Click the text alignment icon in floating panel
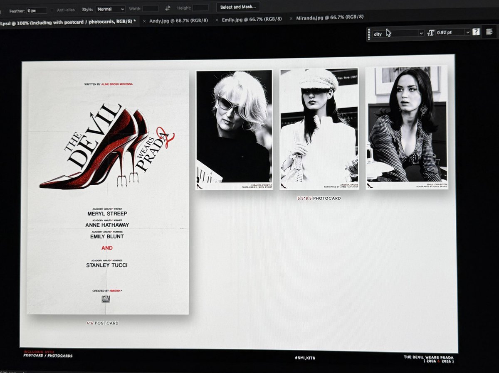This screenshot has height=373, width=499. 489,32
